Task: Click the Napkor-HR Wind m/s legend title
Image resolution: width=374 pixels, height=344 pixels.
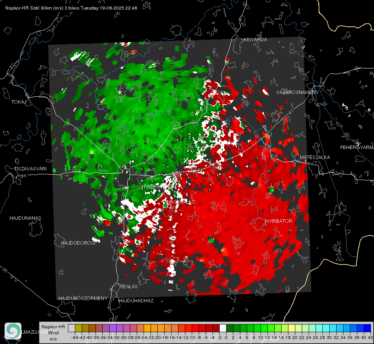Action: point(53,333)
